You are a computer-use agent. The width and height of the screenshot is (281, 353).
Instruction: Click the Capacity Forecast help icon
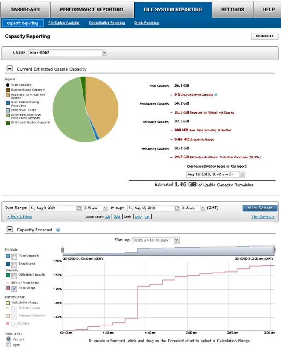click(58, 230)
